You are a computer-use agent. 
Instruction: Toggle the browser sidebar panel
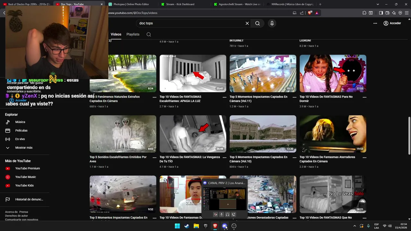[381, 13]
